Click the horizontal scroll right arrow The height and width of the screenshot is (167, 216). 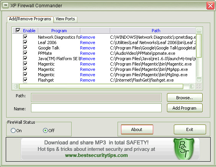(x=192, y=87)
